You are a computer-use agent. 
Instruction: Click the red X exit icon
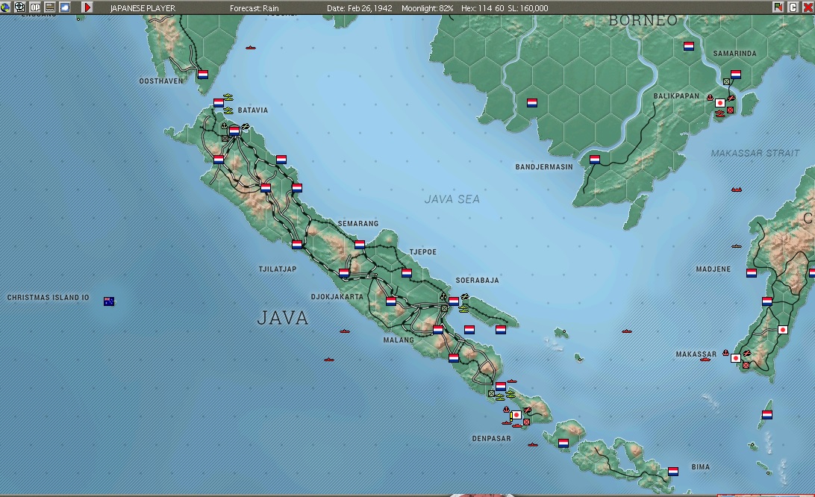(808, 7)
